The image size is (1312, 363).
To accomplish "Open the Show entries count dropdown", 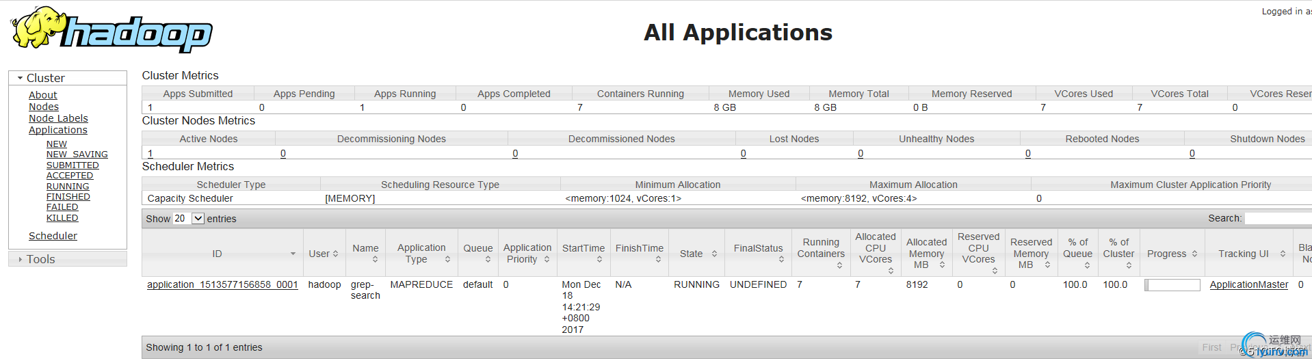I will (x=189, y=219).
